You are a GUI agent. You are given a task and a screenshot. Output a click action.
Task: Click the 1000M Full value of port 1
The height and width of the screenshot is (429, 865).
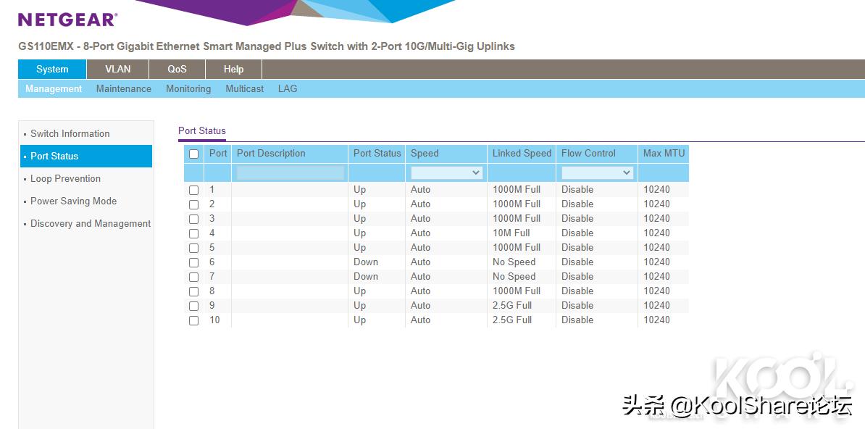tap(517, 189)
